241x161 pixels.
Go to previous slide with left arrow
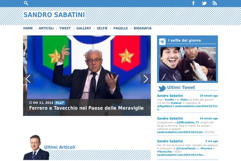pos(28,79)
